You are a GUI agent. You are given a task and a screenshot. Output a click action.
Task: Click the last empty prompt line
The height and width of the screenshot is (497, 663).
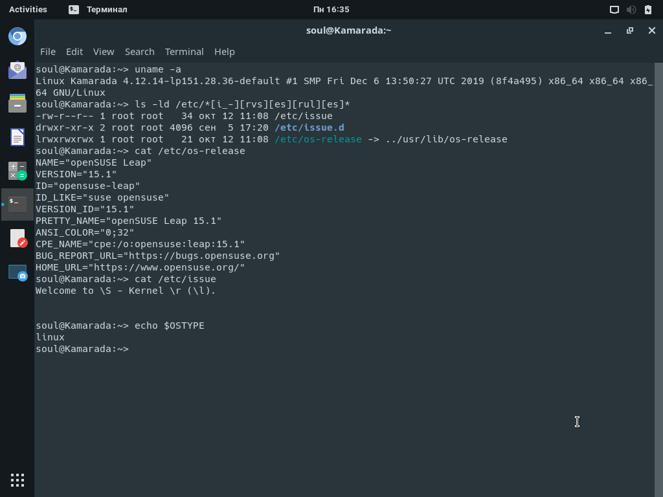pos(82,349)
